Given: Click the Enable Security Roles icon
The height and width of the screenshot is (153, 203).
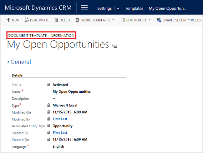Looking at the screenshot, I should click(x=159, y=20).
